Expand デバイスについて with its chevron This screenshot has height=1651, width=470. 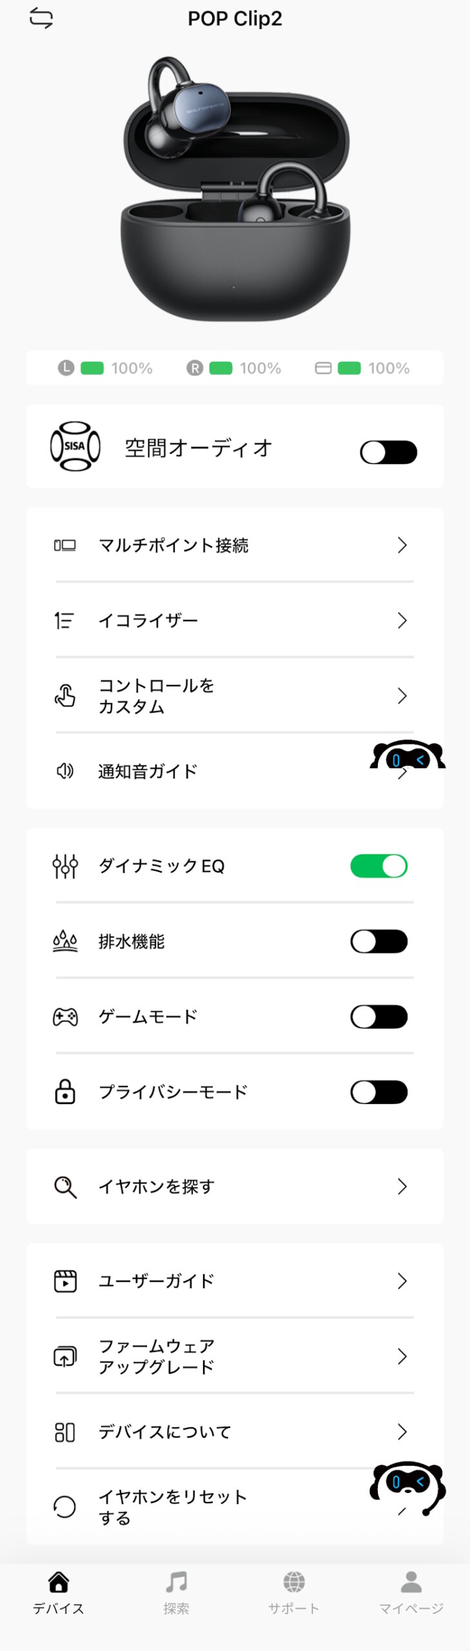tap(402, 1432)
